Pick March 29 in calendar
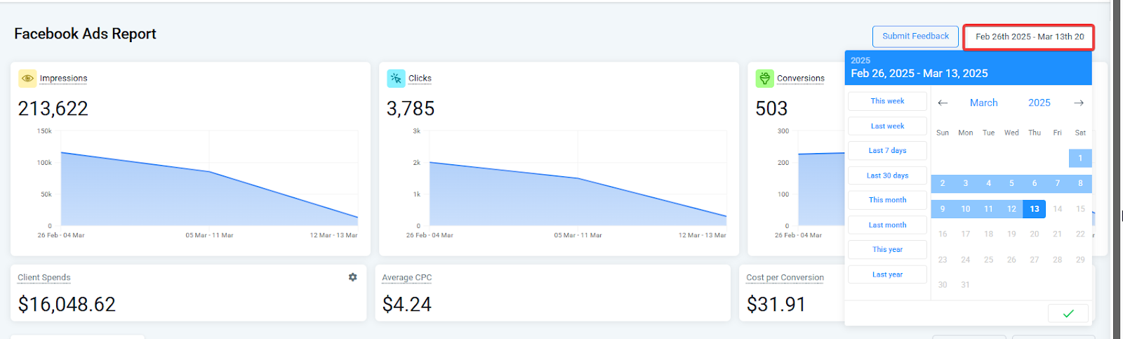1123x339 pixels. coord(1080,260)
